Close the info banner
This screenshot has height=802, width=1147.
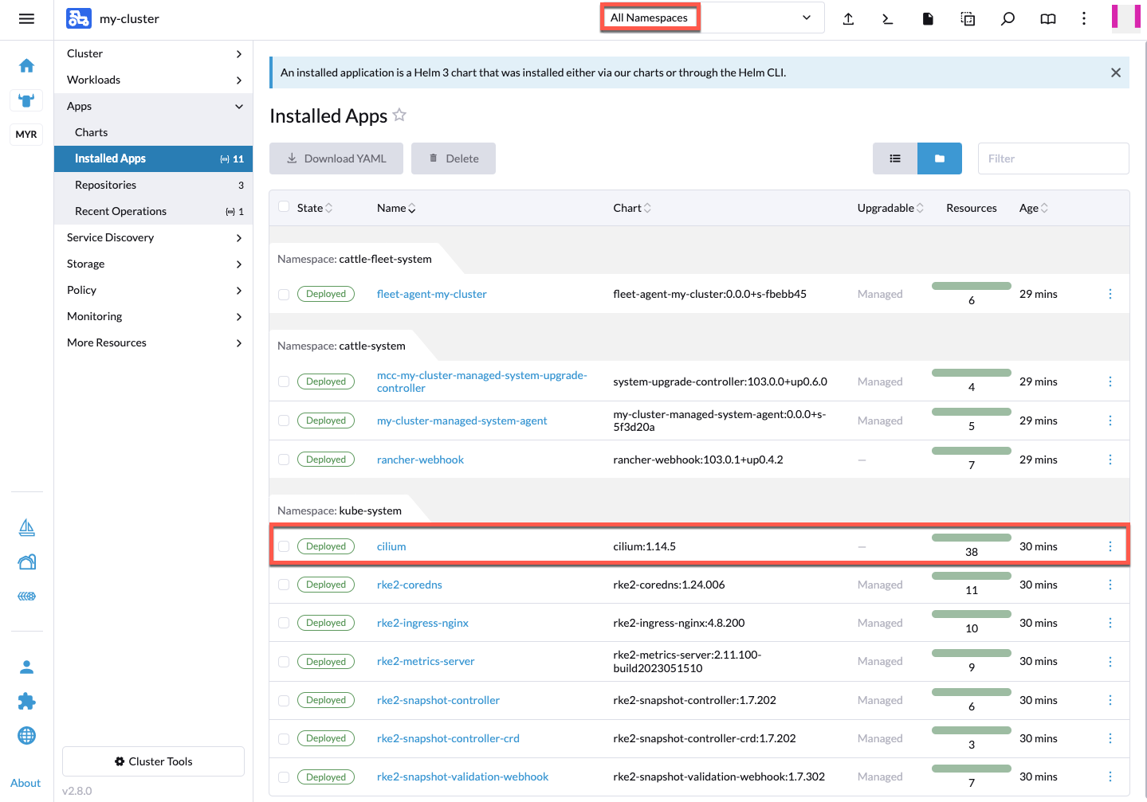[1116, 72]
